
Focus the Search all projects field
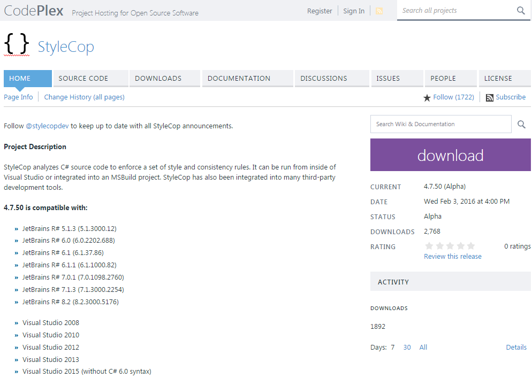457,11
